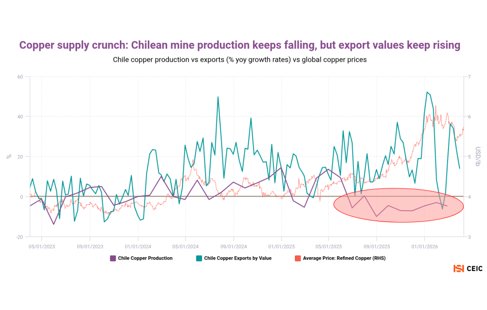Viewport: 487px width, 310px height.
Task: Click the chart title about copper supply crunch
Action: click(x=240, y=45)
